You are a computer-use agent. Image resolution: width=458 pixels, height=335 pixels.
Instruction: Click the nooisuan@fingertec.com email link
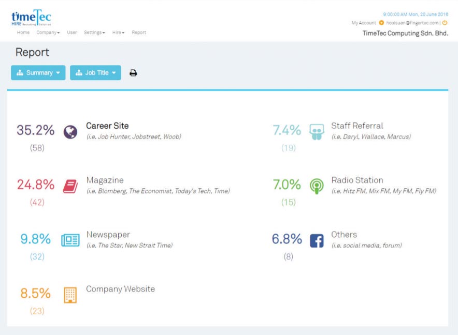tap(412, 23)
